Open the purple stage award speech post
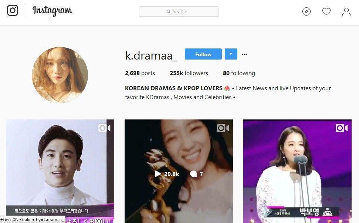The height and width of the screenshot is (223, 359). click(x=297, y=171)
